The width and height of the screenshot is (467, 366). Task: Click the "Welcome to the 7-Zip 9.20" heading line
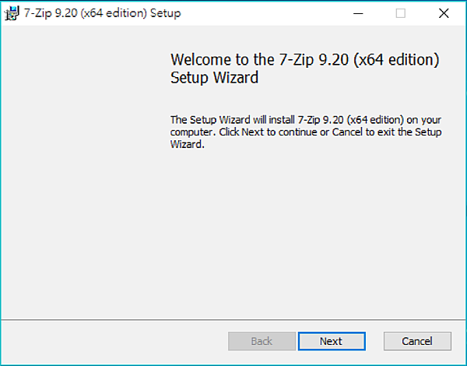(305, 60)
